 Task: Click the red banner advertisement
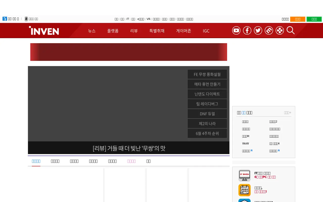(x=129, y=52)
